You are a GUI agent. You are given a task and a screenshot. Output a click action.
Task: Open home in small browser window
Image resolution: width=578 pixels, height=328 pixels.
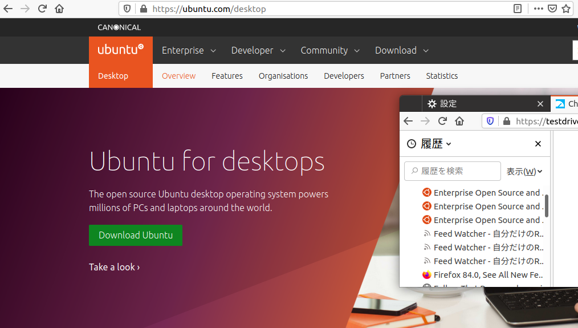(x=459, y=121)
